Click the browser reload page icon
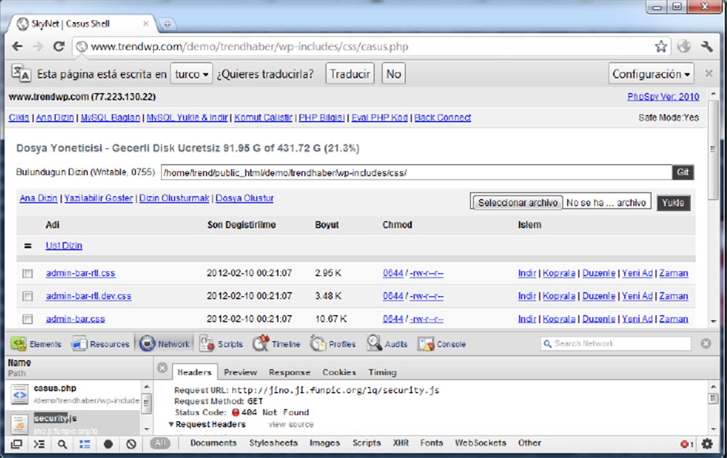The height and width of the screenshot is (458, 727). [x=59, y=46]
